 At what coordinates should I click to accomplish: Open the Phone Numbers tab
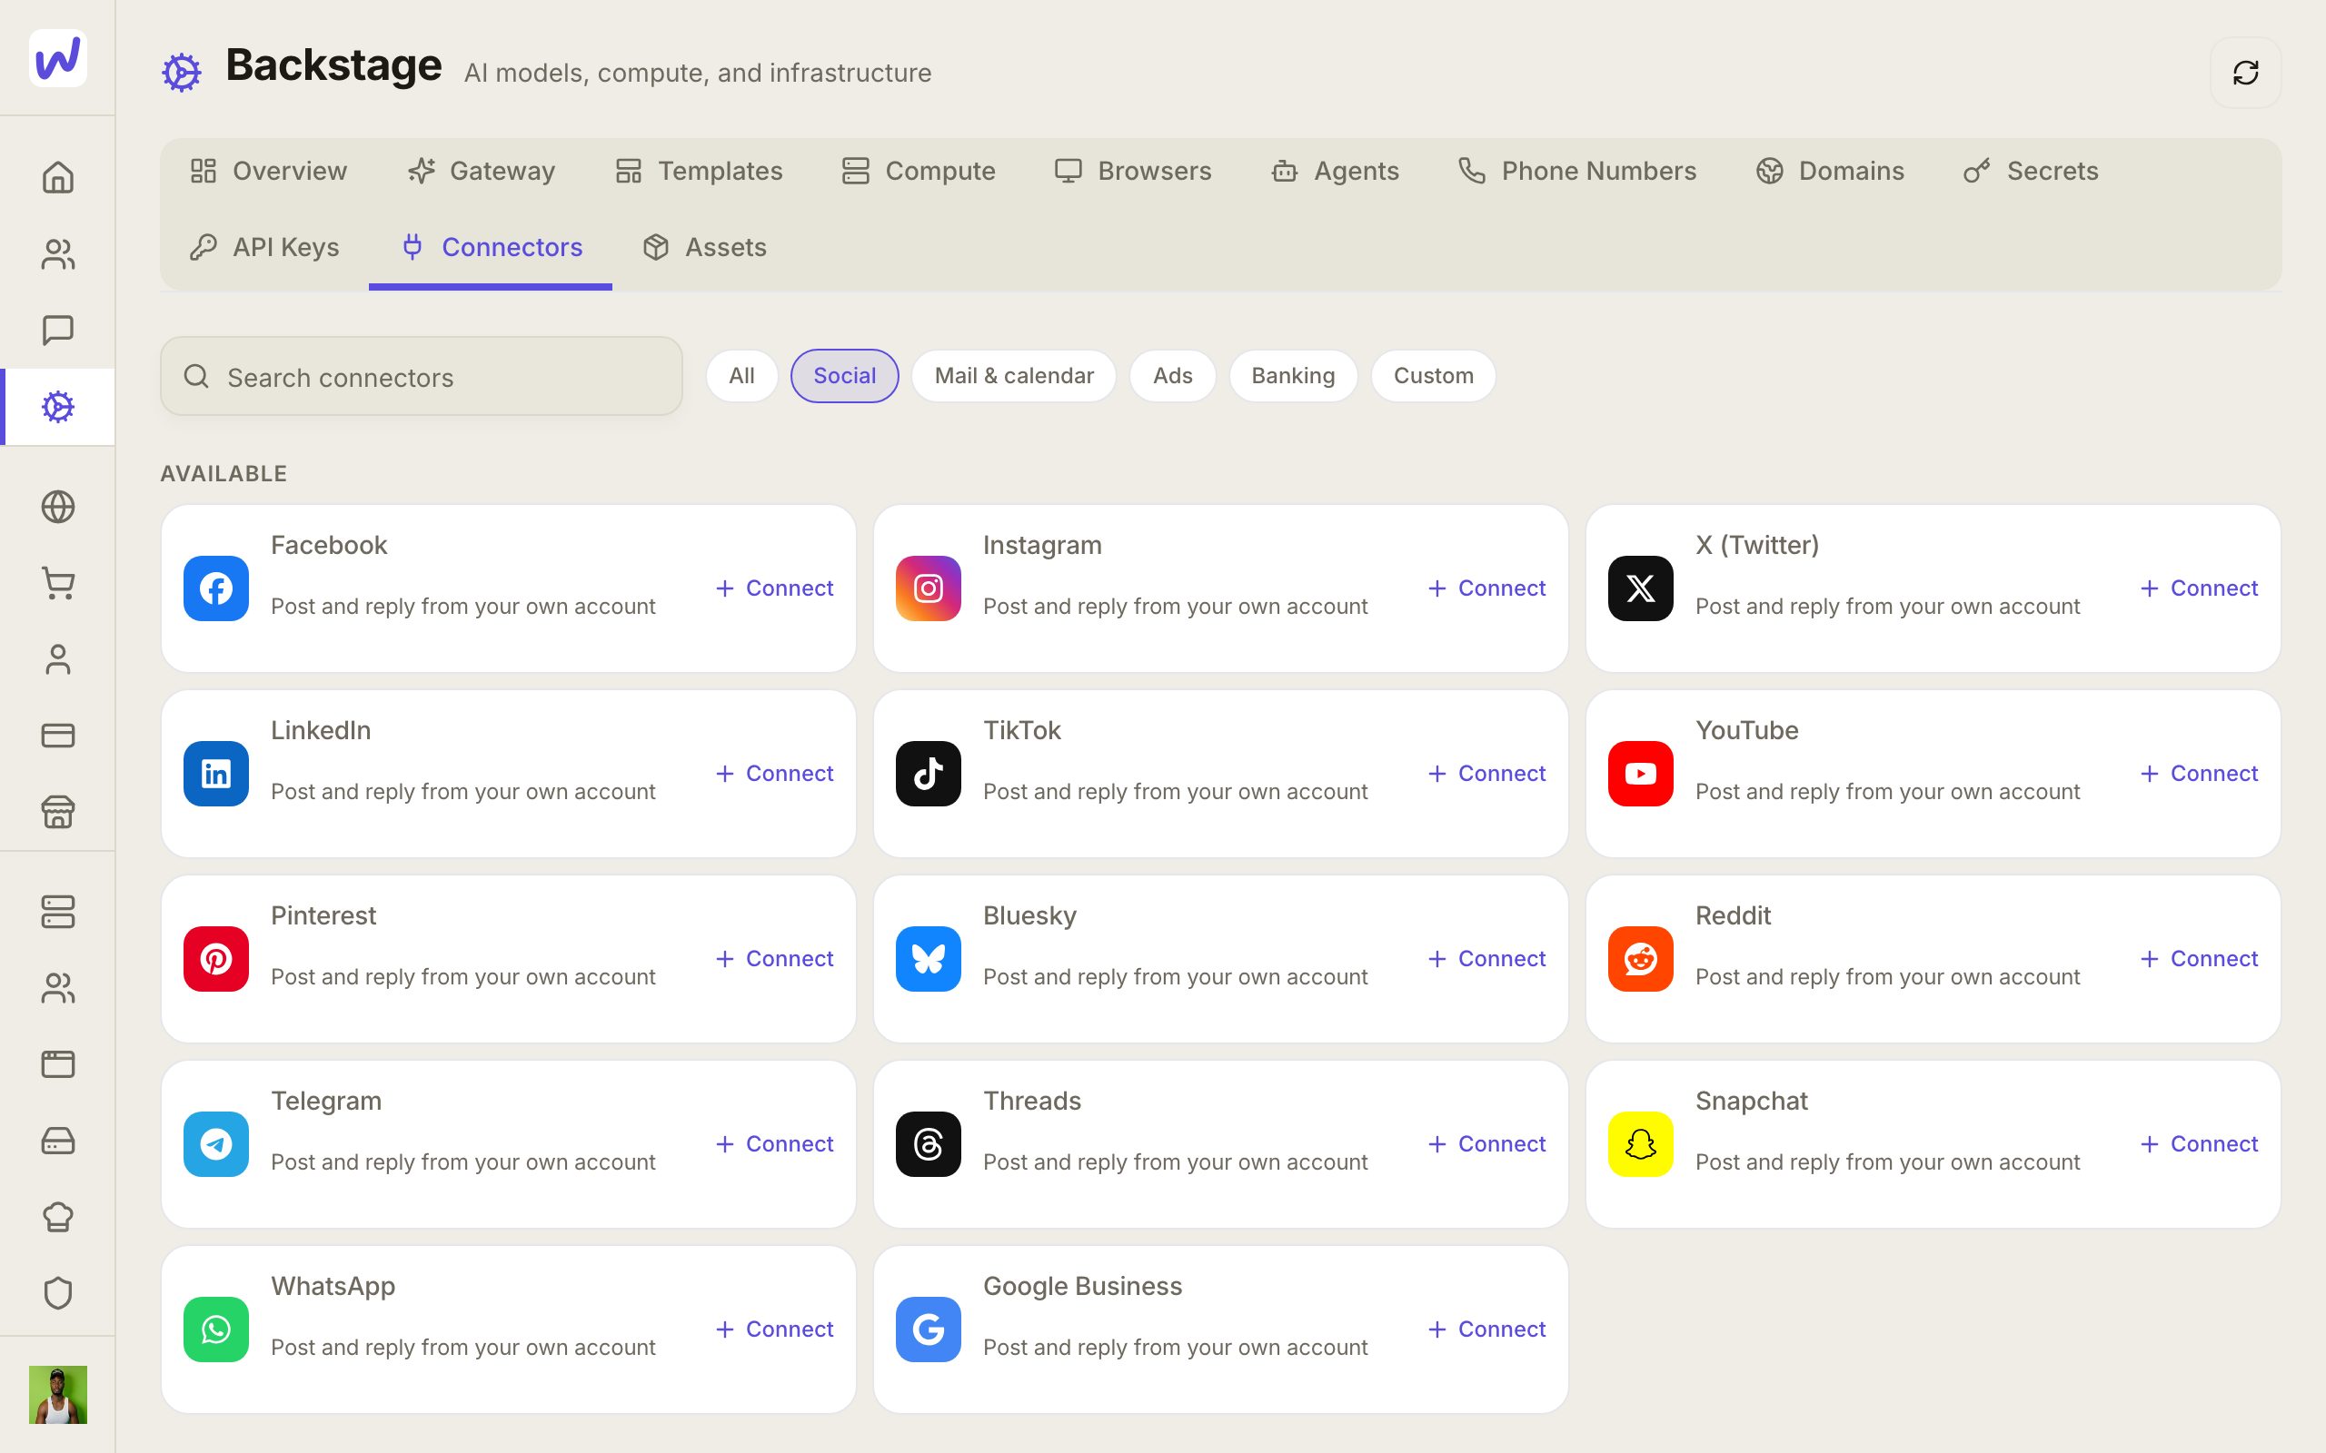point(1577,171)
